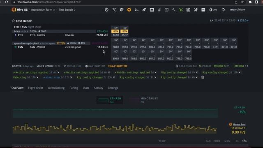Screen dimensions: 263x148
Task: Open the Settings tab
Action: [x=113, y=88]
